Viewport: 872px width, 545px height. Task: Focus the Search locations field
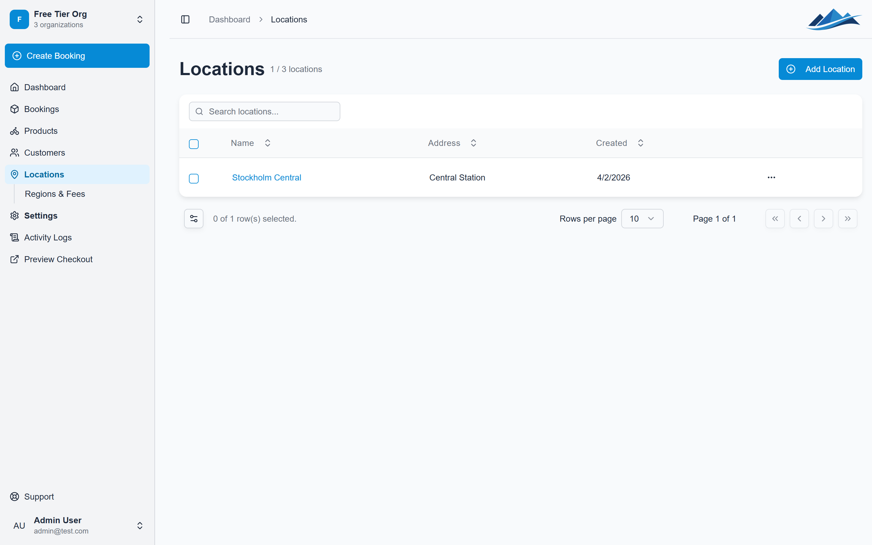(265, 111)
